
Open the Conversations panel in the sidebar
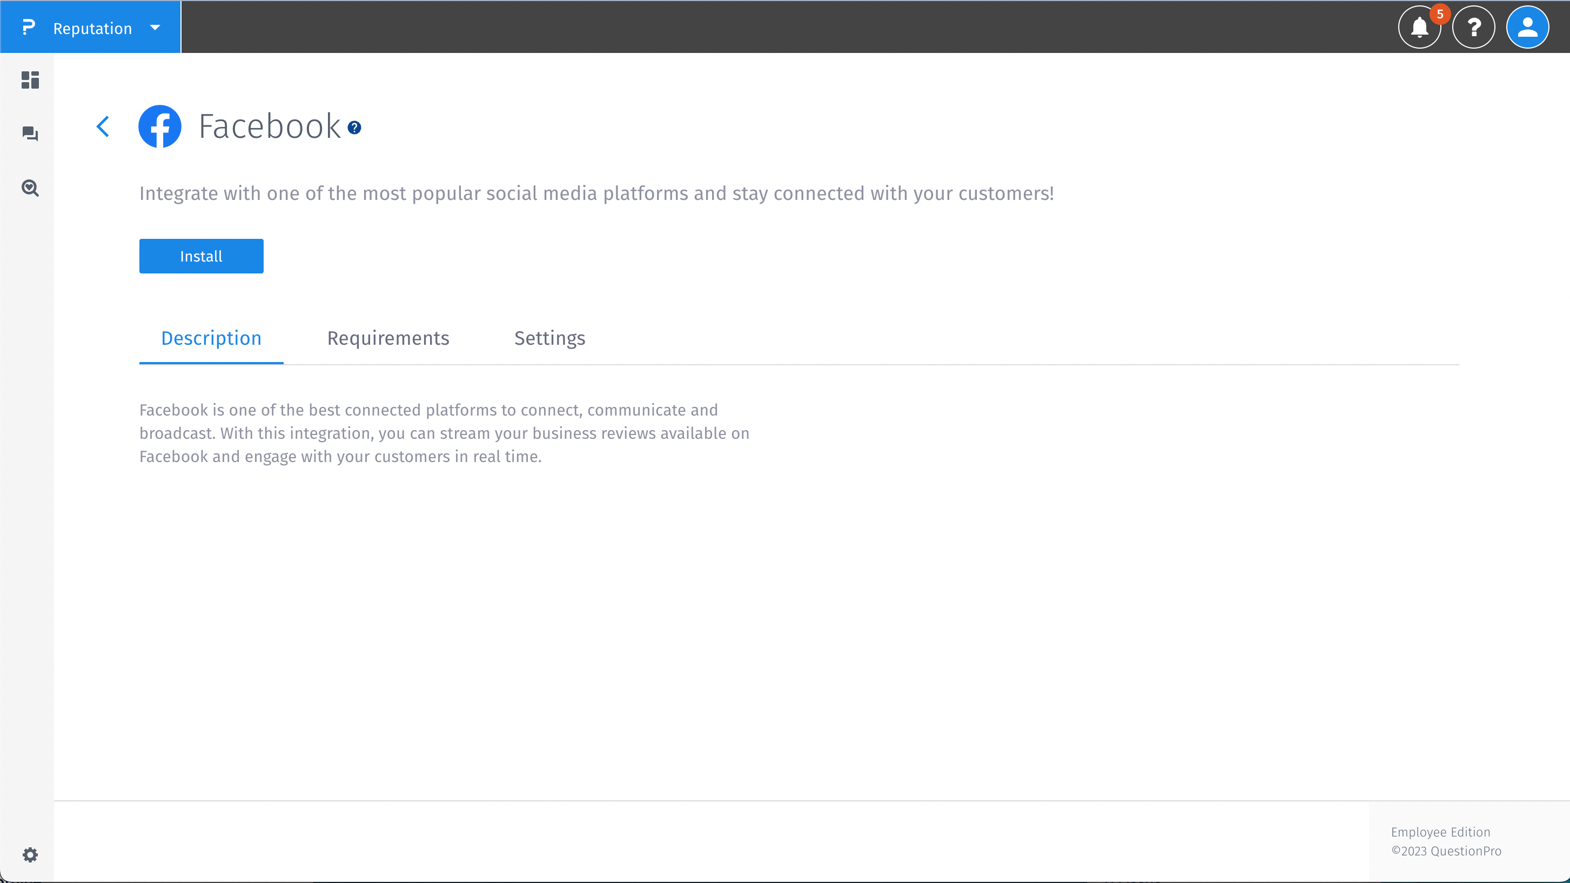click(29, 133)
